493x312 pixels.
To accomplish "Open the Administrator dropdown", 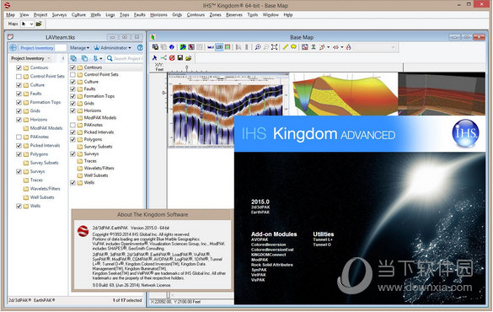I will pyautogui.click(x=113, y=48).
